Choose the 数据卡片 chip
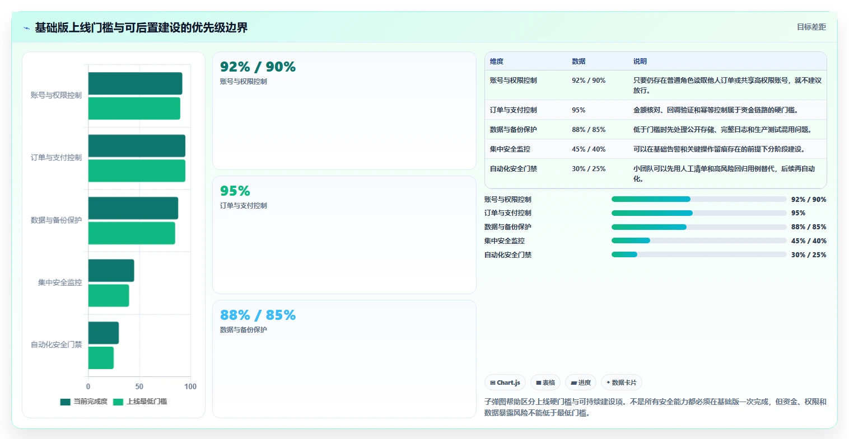The width and height of the screenshot is (849, 439). click(x=622, y=383)
